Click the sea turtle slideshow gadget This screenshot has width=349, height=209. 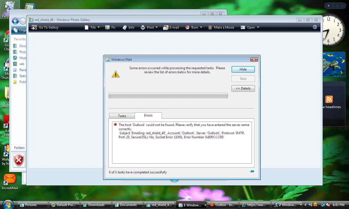pos(334,64)
